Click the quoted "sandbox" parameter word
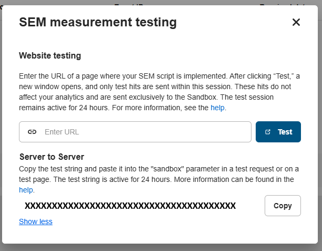This screenshot has width=322, height=251. pos(167,169)
